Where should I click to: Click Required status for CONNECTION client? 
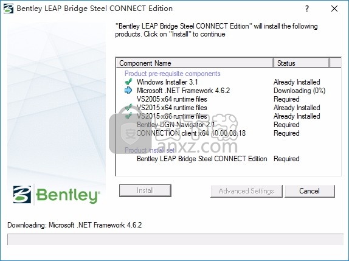coord(286,133)
